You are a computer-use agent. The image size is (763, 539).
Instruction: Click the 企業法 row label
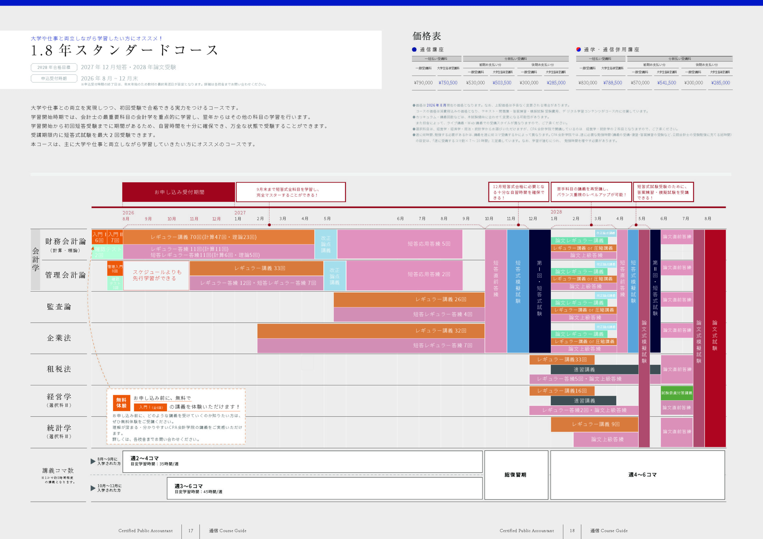click(x=59, y=338)
